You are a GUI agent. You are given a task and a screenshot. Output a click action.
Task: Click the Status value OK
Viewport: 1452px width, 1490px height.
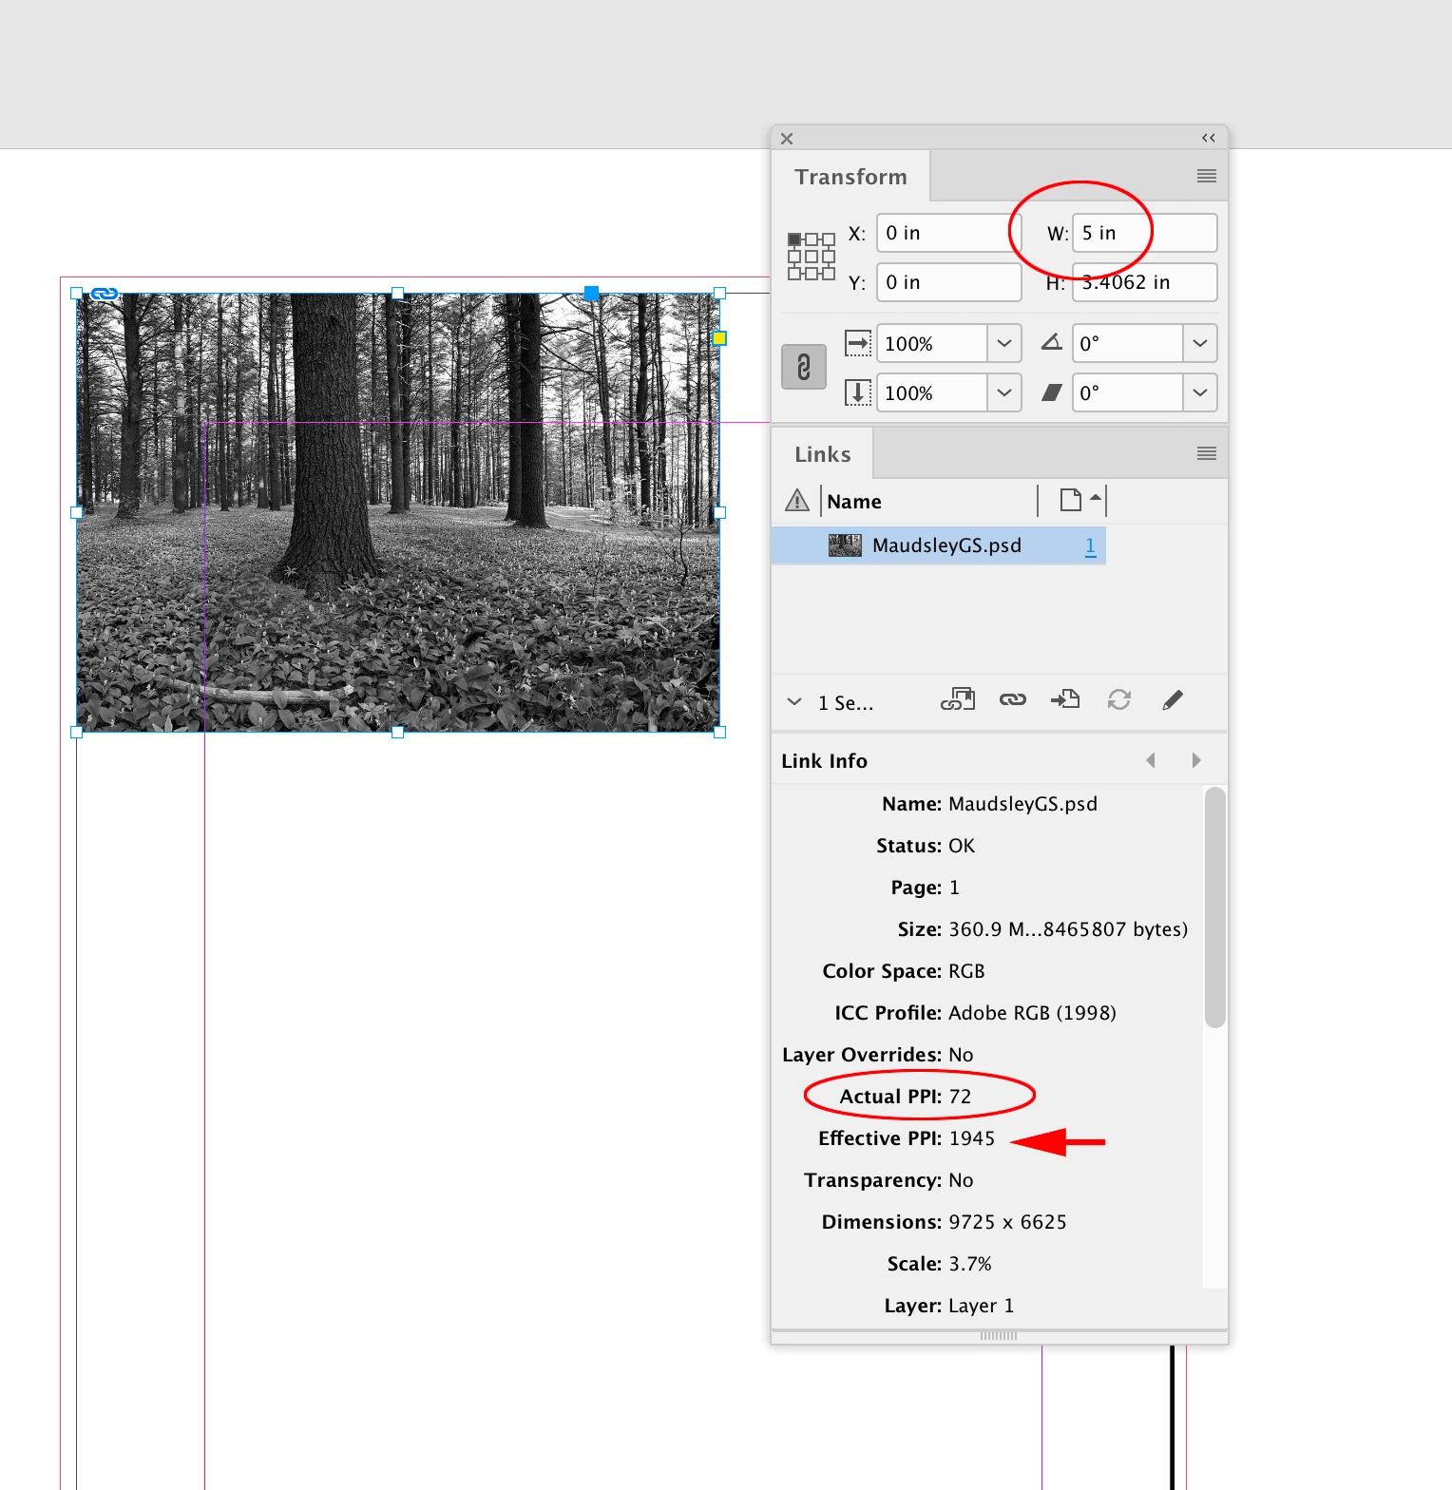(962, 846)
